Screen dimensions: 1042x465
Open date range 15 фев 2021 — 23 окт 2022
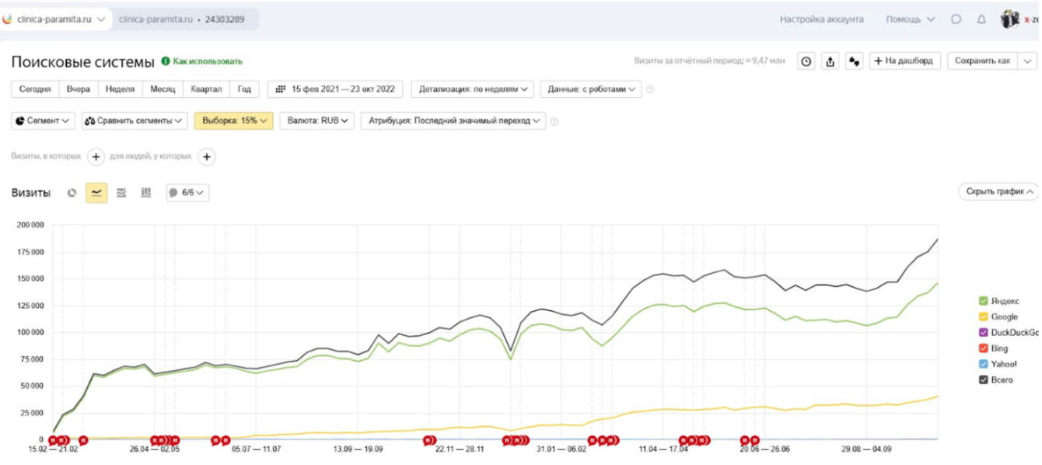point(335,89)
